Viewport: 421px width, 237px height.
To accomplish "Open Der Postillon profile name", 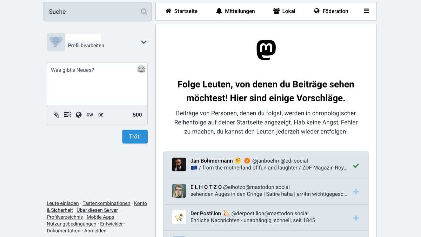I will click(x=206, y=213).
